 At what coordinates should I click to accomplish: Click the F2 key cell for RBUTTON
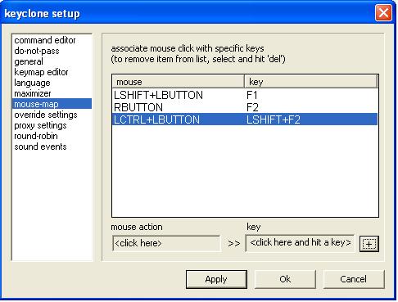coord(252,107)
